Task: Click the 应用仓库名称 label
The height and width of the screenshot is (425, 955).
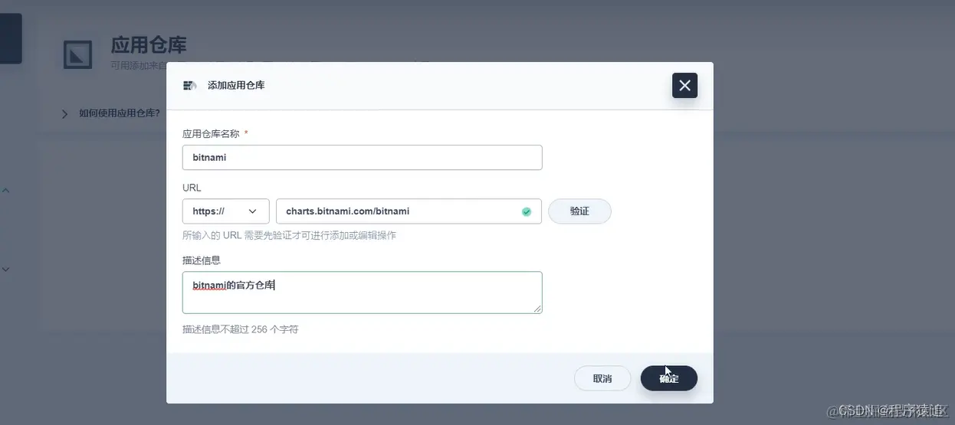Action: tap(211, 133)
